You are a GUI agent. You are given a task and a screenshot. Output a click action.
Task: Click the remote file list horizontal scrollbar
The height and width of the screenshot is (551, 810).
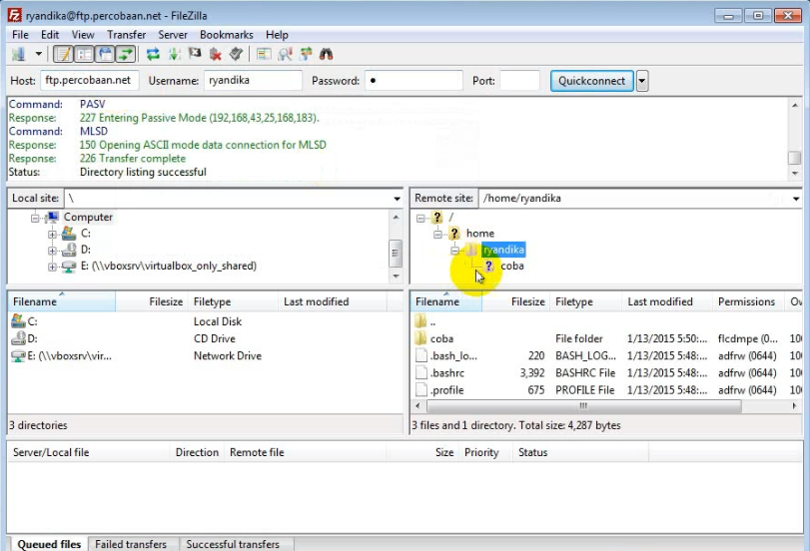pyautogui.click(x=584, y=406)
